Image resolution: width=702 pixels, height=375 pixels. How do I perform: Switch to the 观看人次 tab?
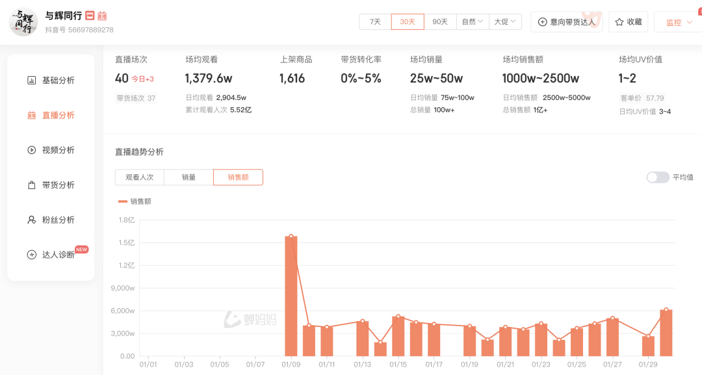tap(139, 177)
